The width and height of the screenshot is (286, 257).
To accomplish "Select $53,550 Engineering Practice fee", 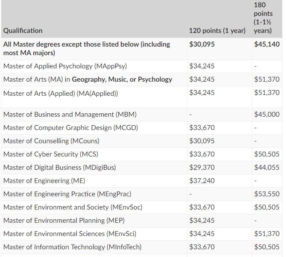I will tap(267, 194).
